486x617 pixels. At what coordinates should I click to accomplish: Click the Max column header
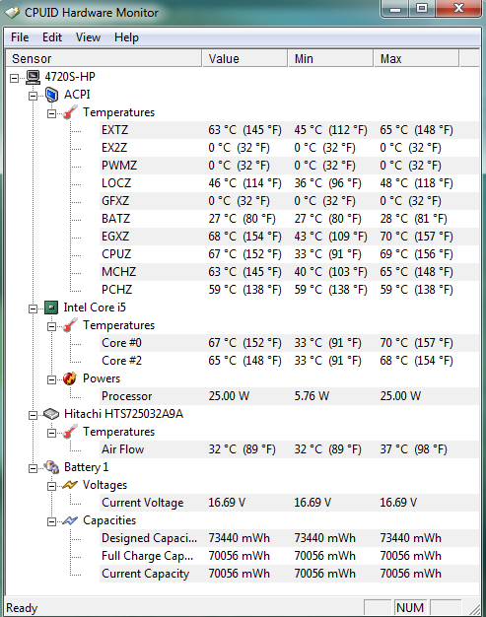click(x=416, y=58)
